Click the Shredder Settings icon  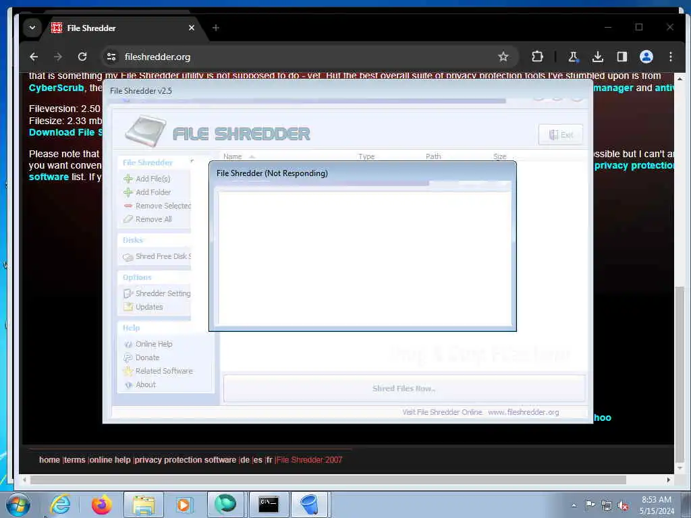point(128,293)
